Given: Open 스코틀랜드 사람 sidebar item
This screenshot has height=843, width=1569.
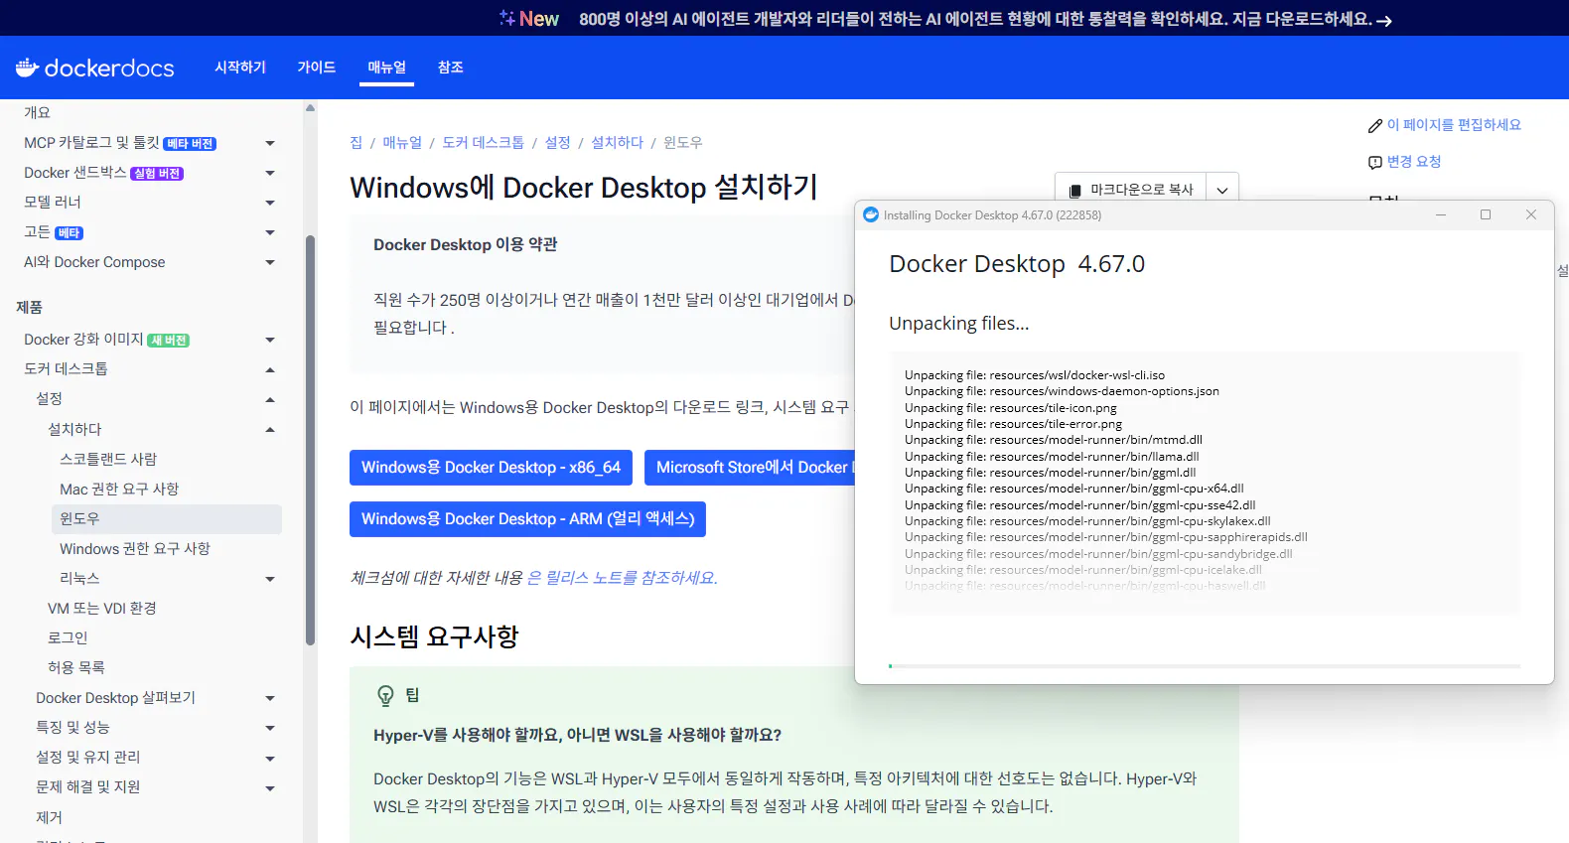Looking at the screenshot, I should click(108, 460).
